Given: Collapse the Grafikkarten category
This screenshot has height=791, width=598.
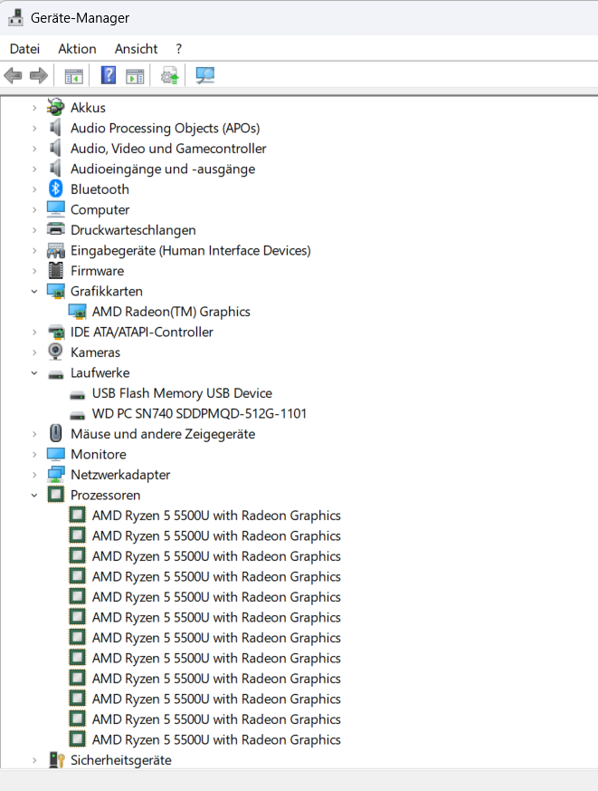Looking at the screenshot, I should 34,291.
